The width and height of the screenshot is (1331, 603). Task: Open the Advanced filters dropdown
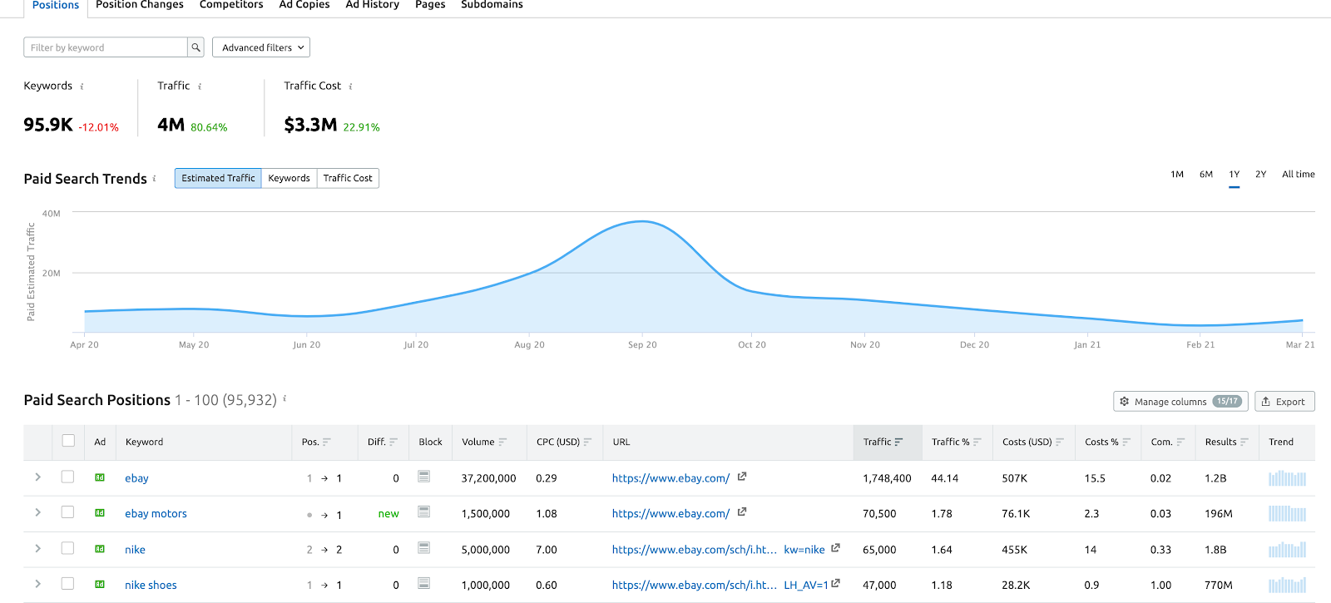[261, 47]
